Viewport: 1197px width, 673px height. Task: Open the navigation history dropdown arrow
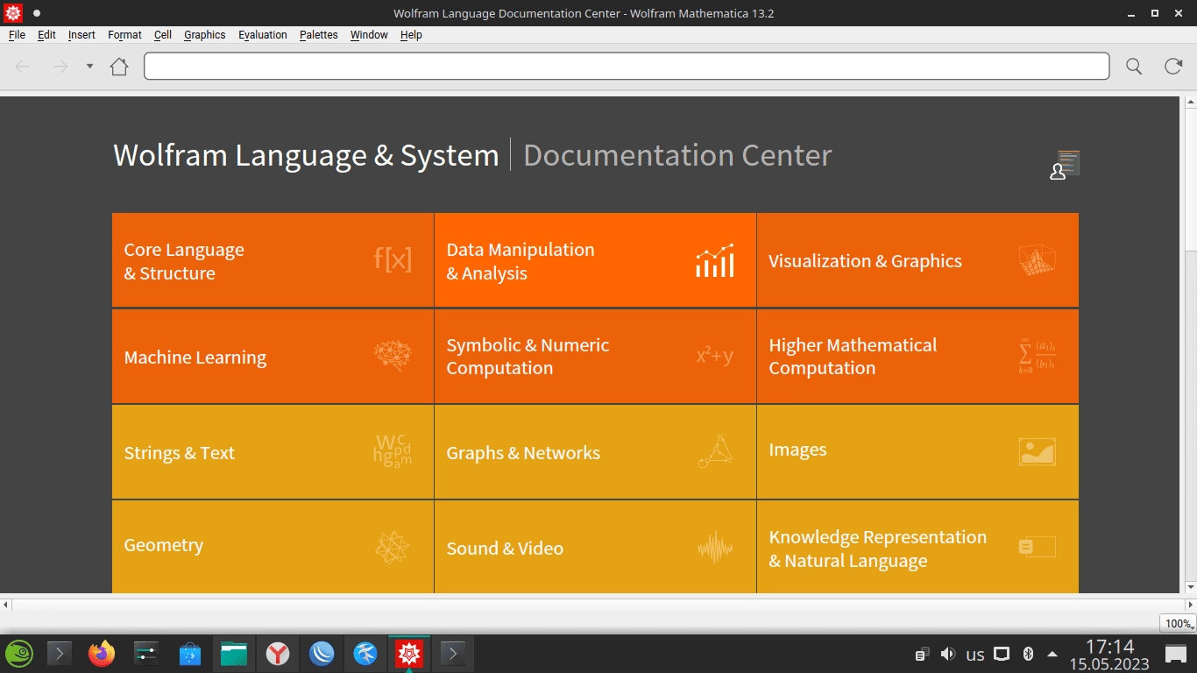[x=89, y=67]
